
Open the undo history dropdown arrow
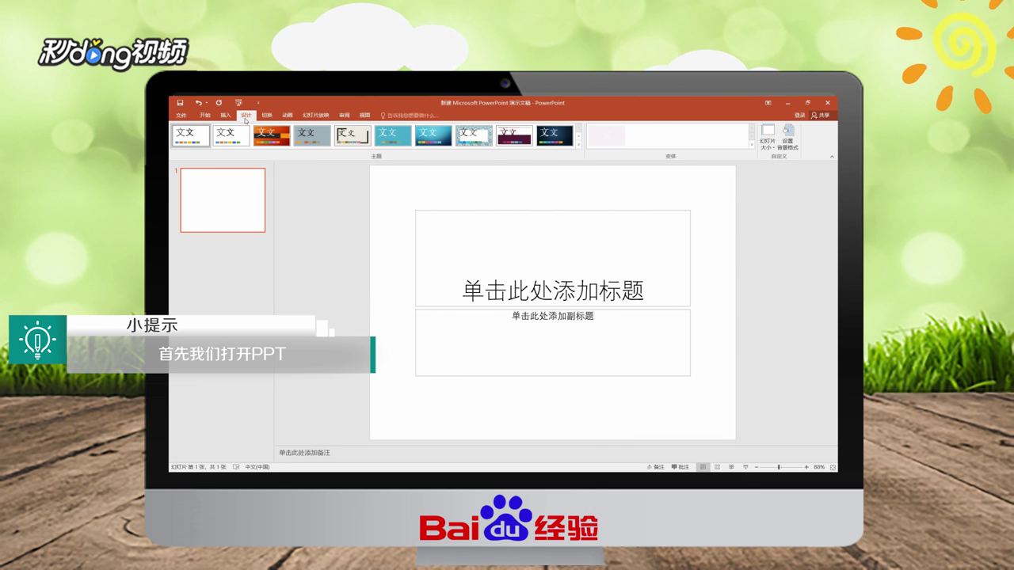coord(207,103)
